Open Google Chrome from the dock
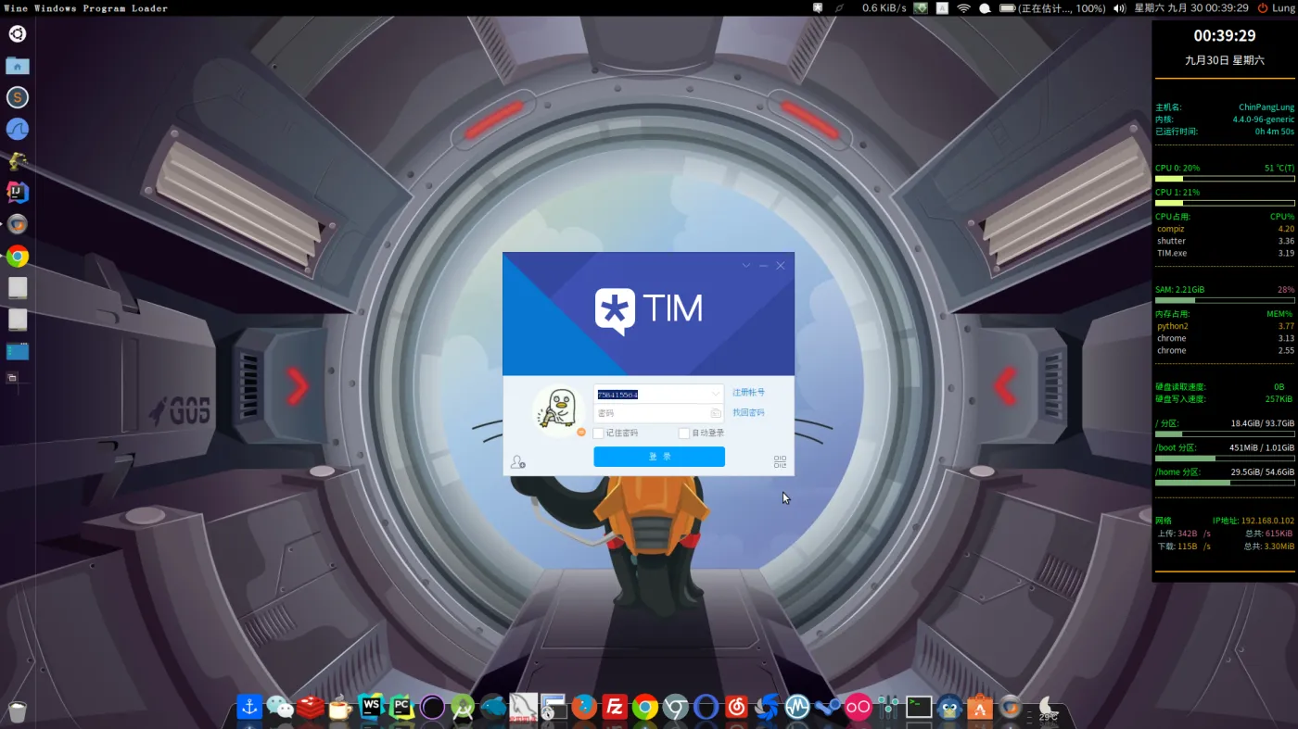This screenshot has height=729, width=1298. pyautogui.click(x=645, y=707)
